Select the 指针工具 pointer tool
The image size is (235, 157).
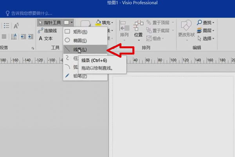(x=50, y=23)
